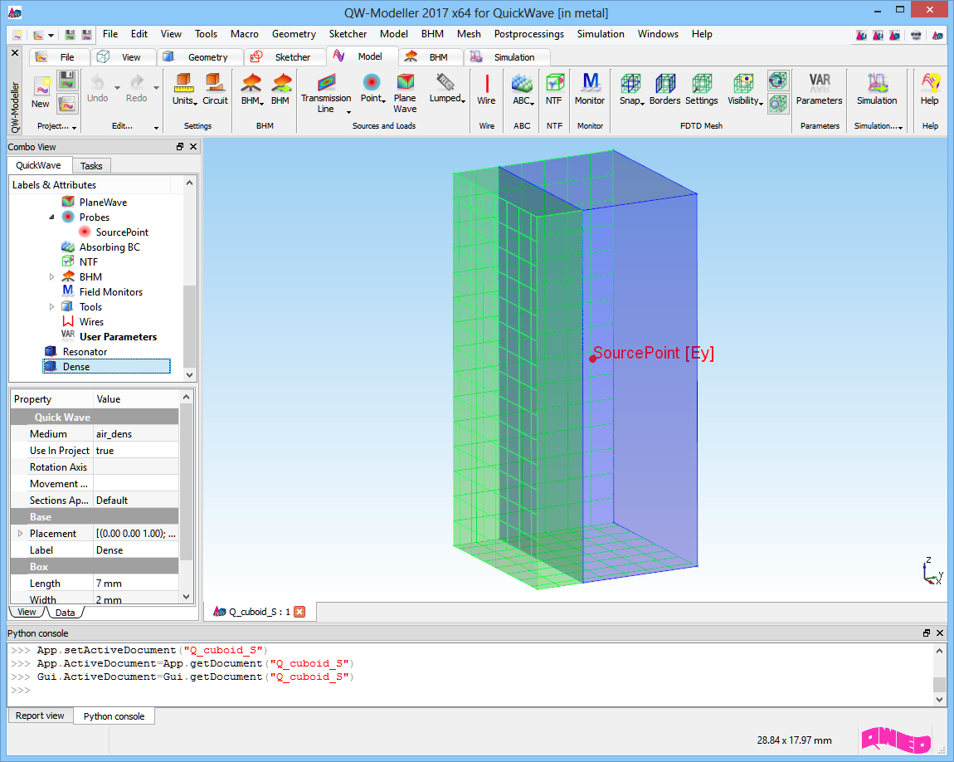This screenshot has width=954, height=762.
Task: Select the Wires tree item
Action: (91, 322)
